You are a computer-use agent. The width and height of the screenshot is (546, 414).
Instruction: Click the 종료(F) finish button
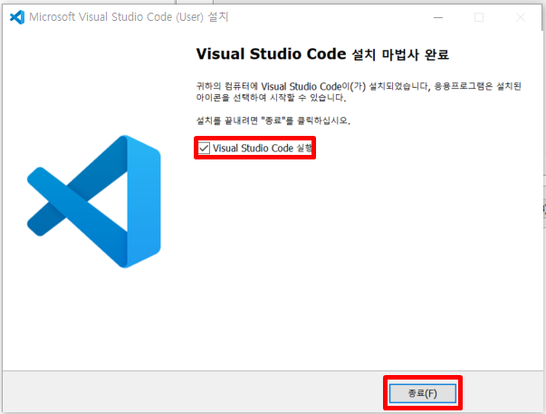422,393
